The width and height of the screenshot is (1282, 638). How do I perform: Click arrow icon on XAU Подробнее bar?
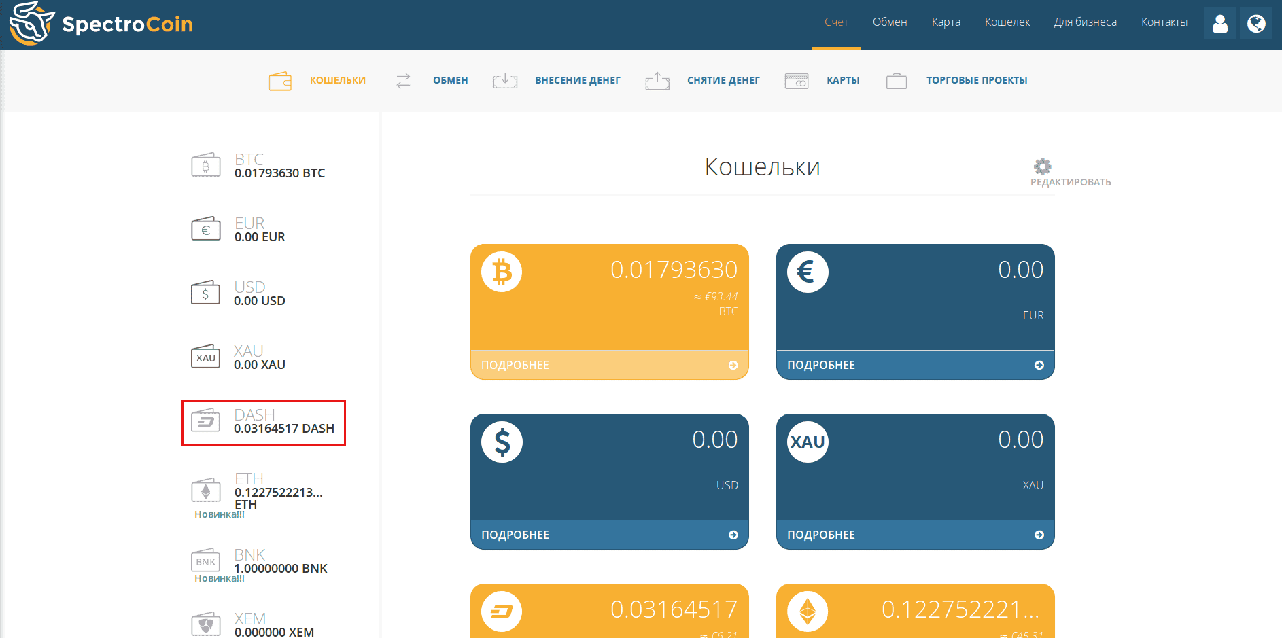pos(1039,535)
